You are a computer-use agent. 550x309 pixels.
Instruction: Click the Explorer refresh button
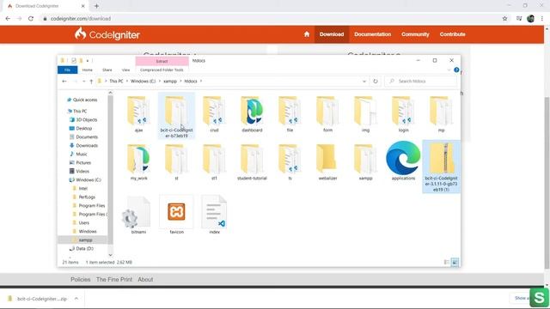point(376,82)
